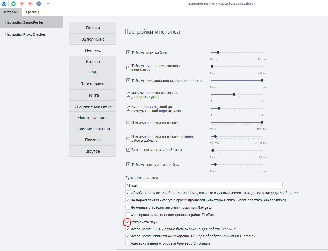The height and width of the screenshot is (251, 328).
Task: Enable 'Форсировать выполнение фоновых работ FireFox' checkbox
Action: [x=128, y=215]
